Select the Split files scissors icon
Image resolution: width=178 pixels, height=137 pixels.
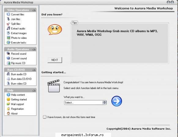(8, 24)
